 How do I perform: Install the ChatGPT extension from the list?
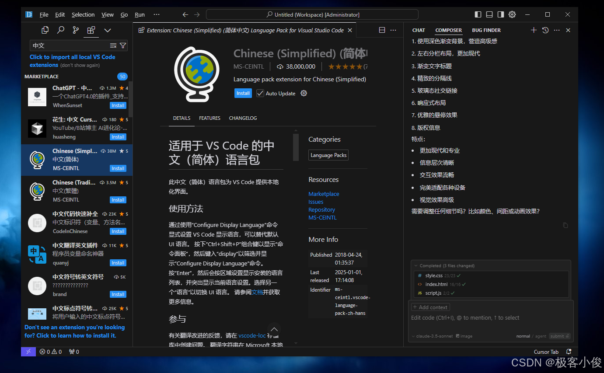(x=118, y=105)
